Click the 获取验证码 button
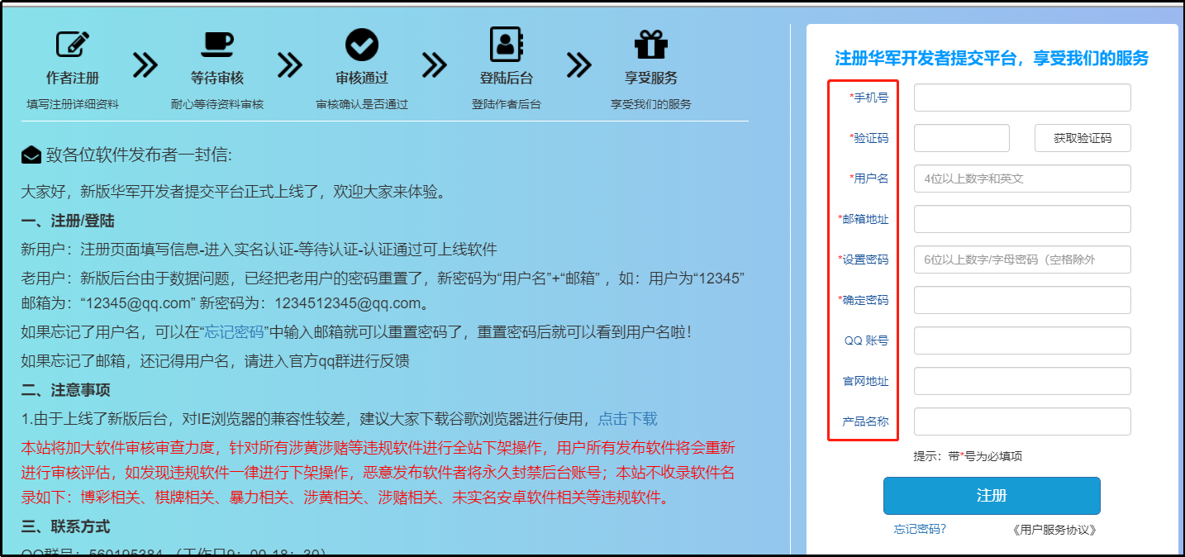1185x557 pixels. point(1083,138)
